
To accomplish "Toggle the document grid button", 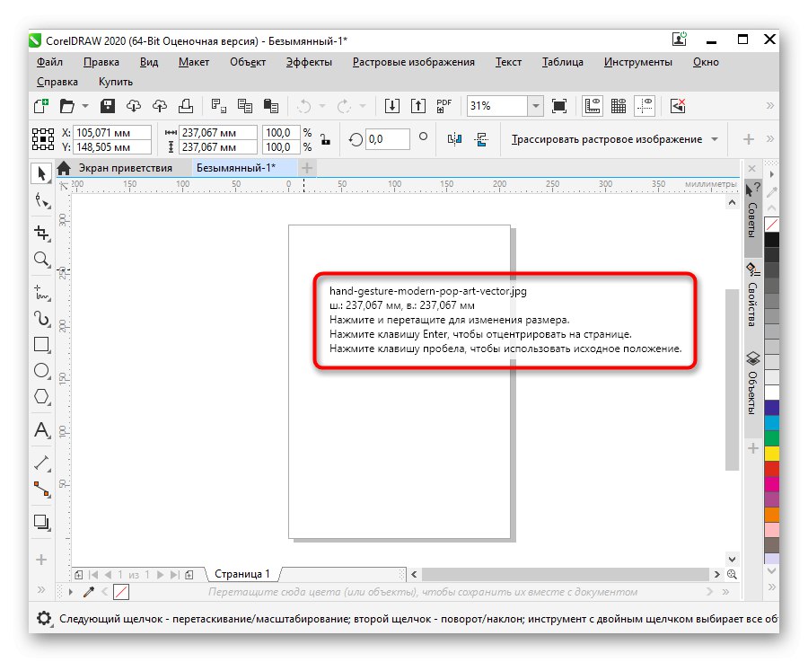I will (x=619, y=106).
